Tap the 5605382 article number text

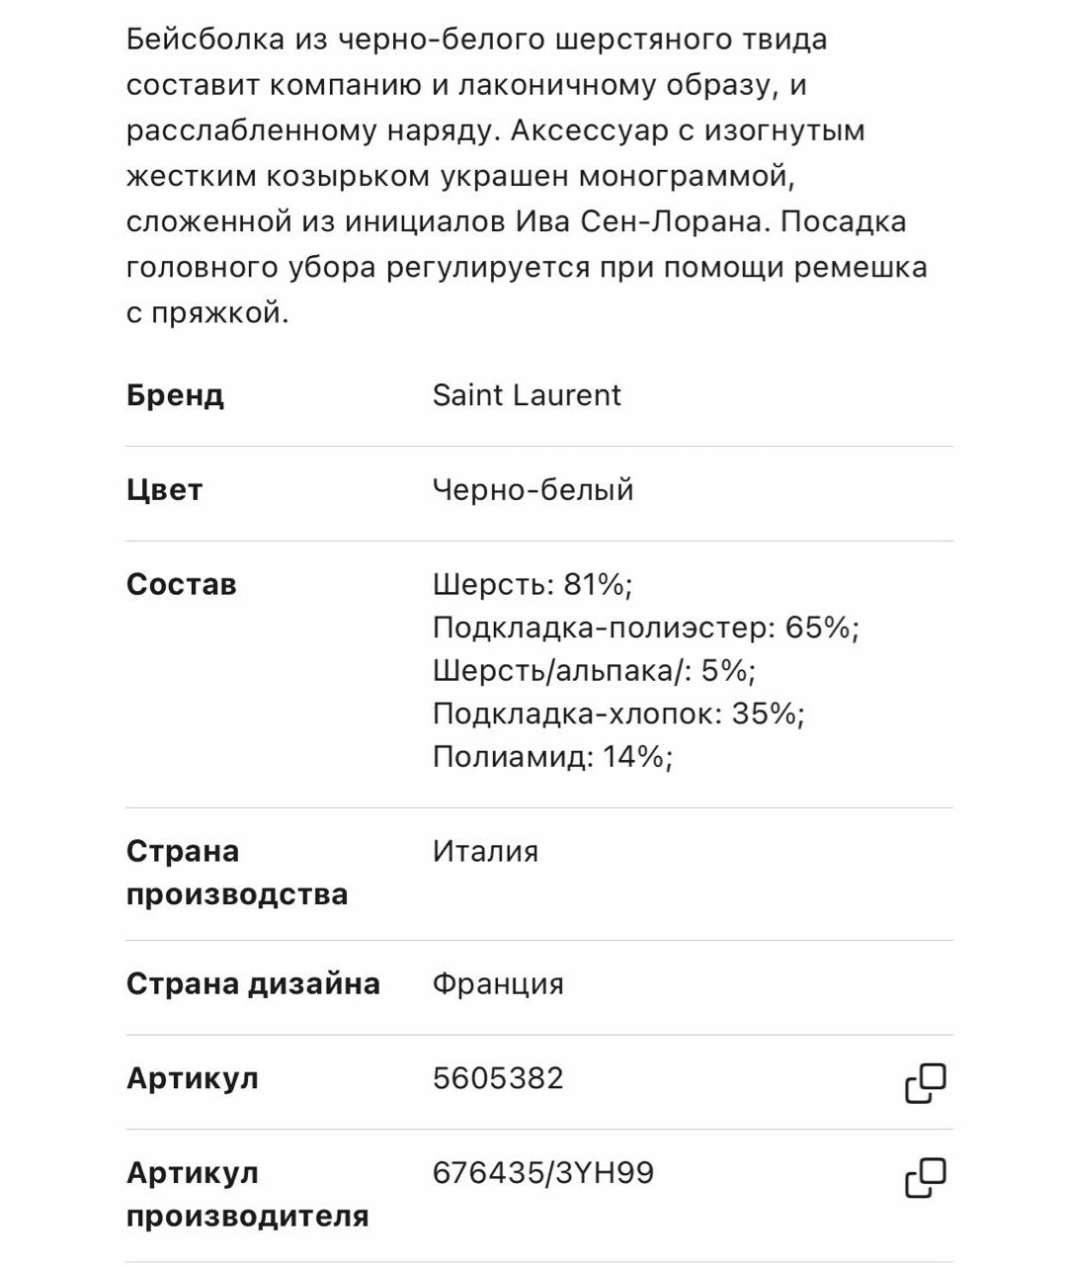[498, 1078]
